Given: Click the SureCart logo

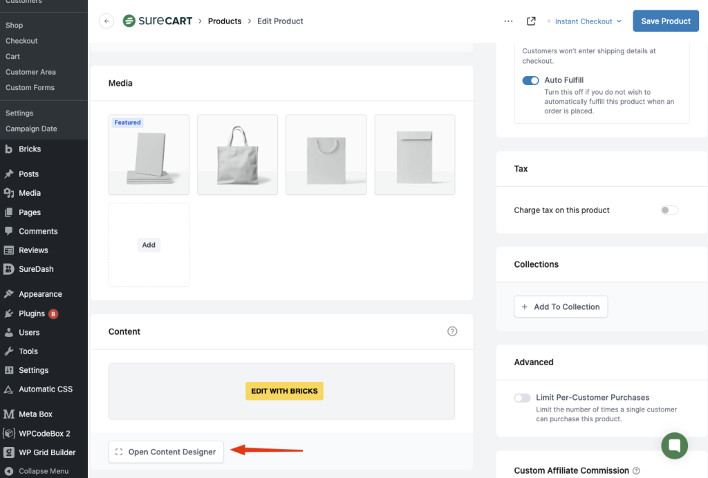Looking at the screenshot, I should click(158, 21).
